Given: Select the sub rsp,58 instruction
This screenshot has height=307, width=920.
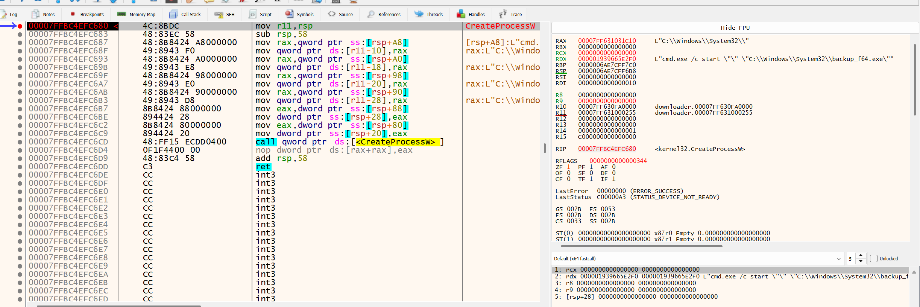Looking at the screenshot, I should (281, 34).
